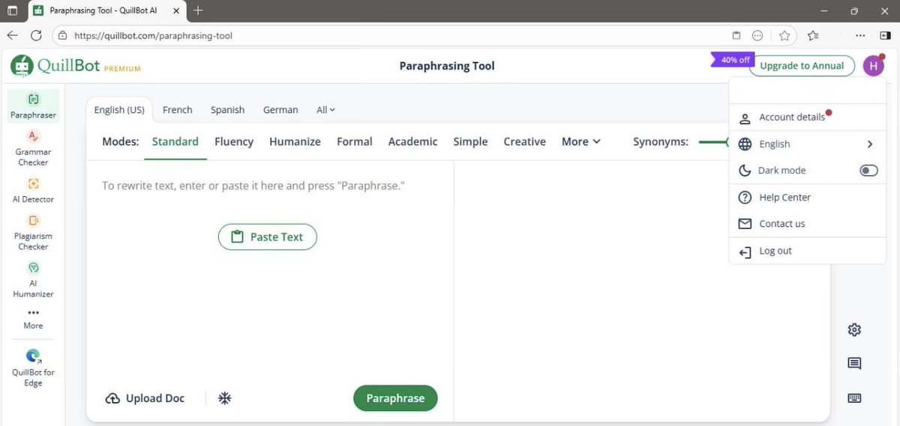
Task: Select French language tab
Action: (x=178, y=109)
